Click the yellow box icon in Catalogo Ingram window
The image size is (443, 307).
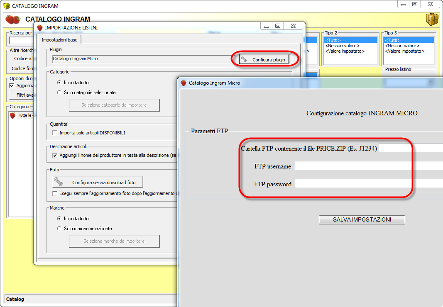[x=432, y=19]
